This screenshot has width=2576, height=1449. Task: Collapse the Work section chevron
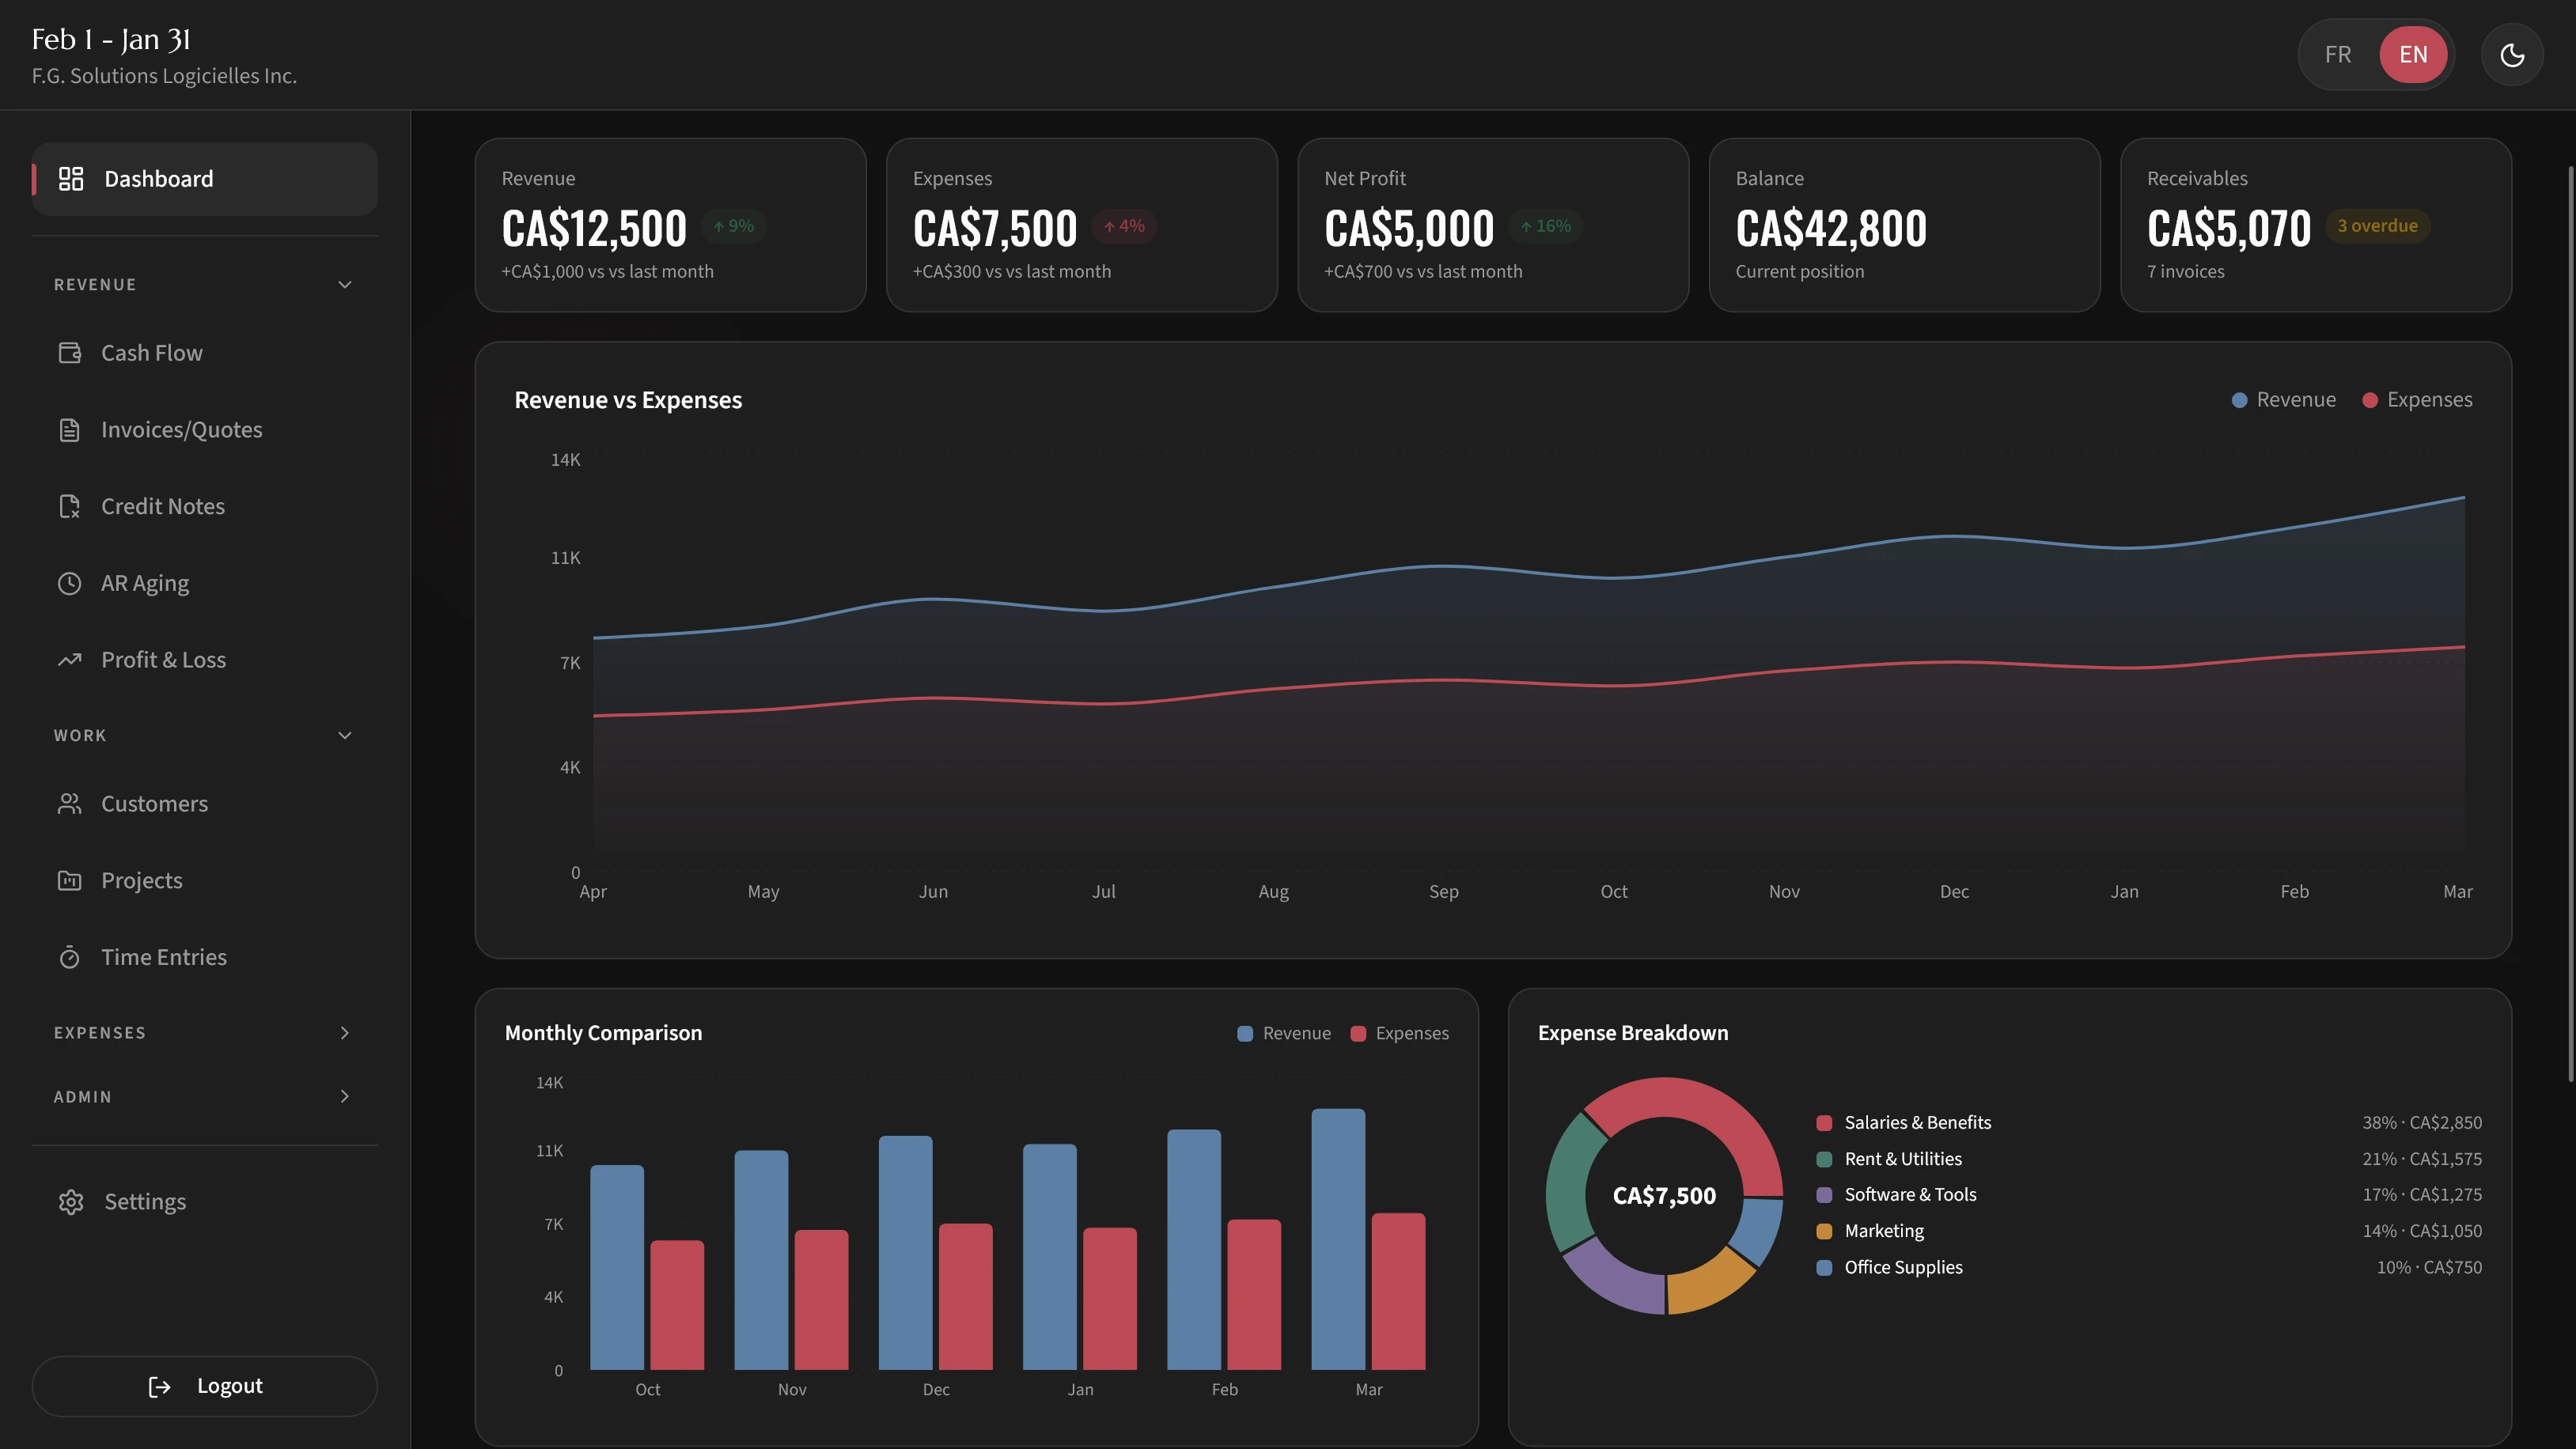pyautogui.click(x=344, y=735)
